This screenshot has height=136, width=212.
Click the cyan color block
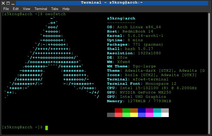pyautogui.click(x=157, y=115)
